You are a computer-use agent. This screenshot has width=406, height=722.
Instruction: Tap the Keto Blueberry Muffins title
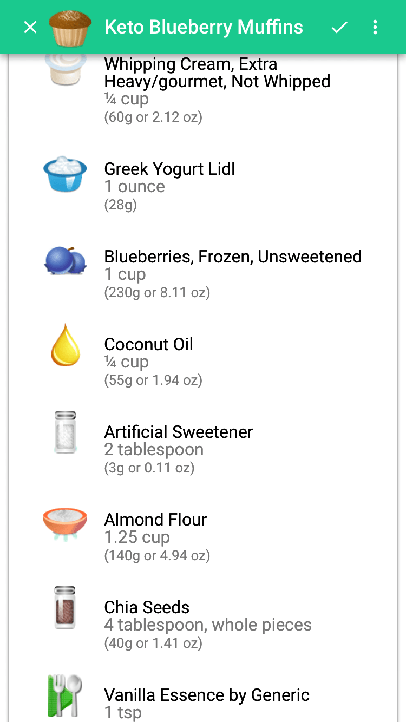(204, 27)
